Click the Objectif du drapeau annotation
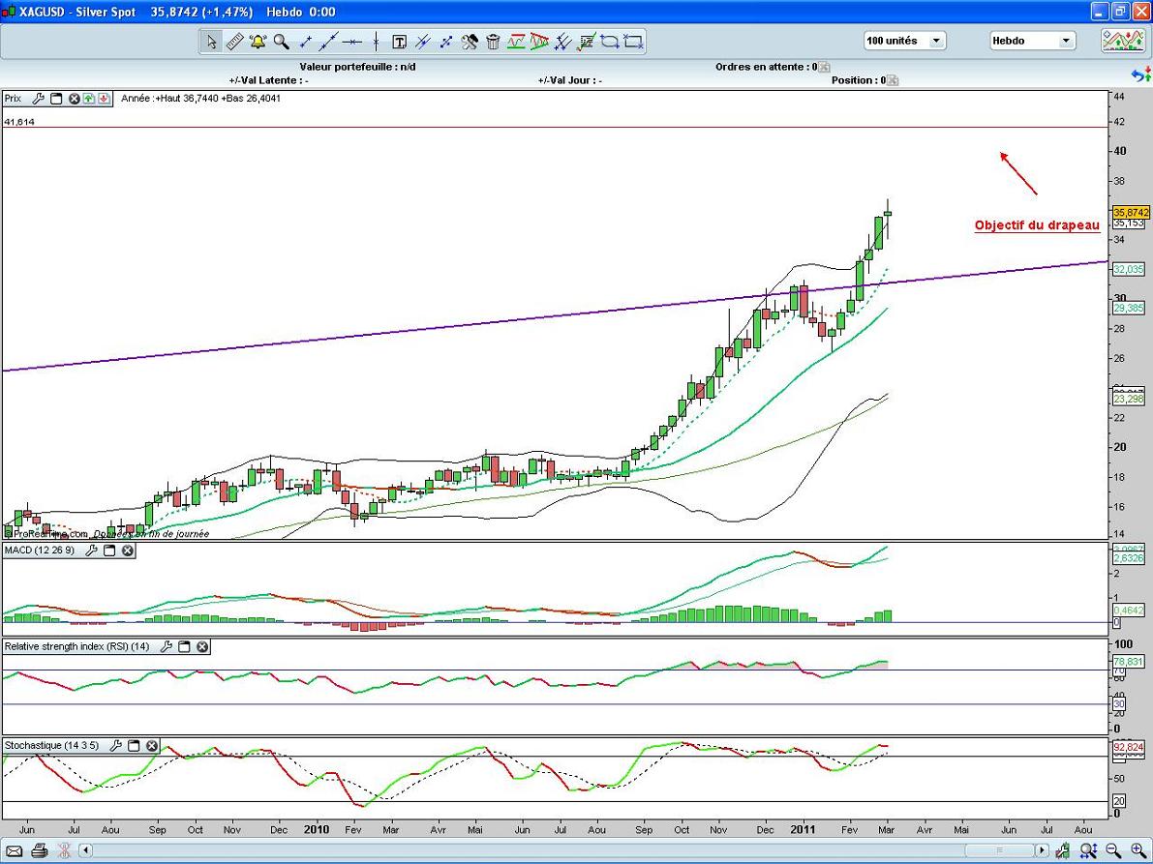1153x864 pixels. click(1037, 225)
